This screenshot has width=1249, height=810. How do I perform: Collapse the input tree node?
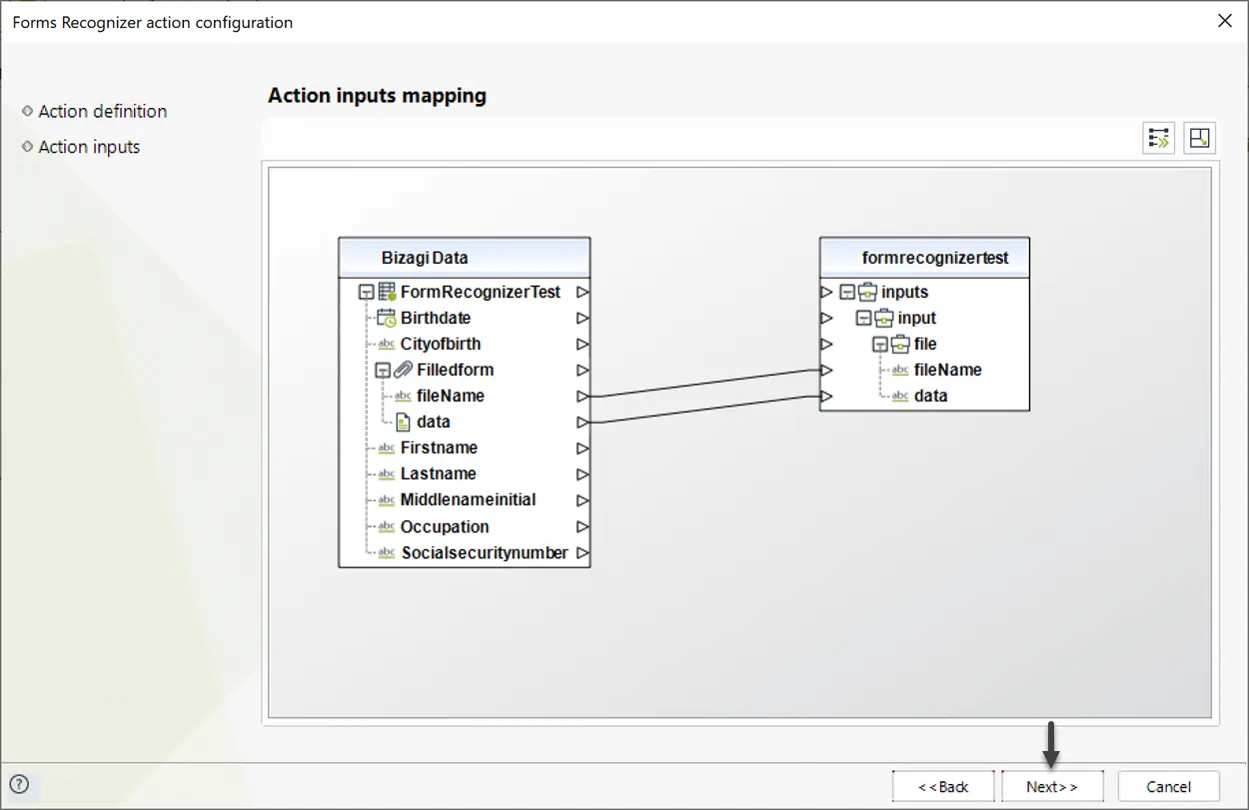pyautogui.click(x=863, y=319)
